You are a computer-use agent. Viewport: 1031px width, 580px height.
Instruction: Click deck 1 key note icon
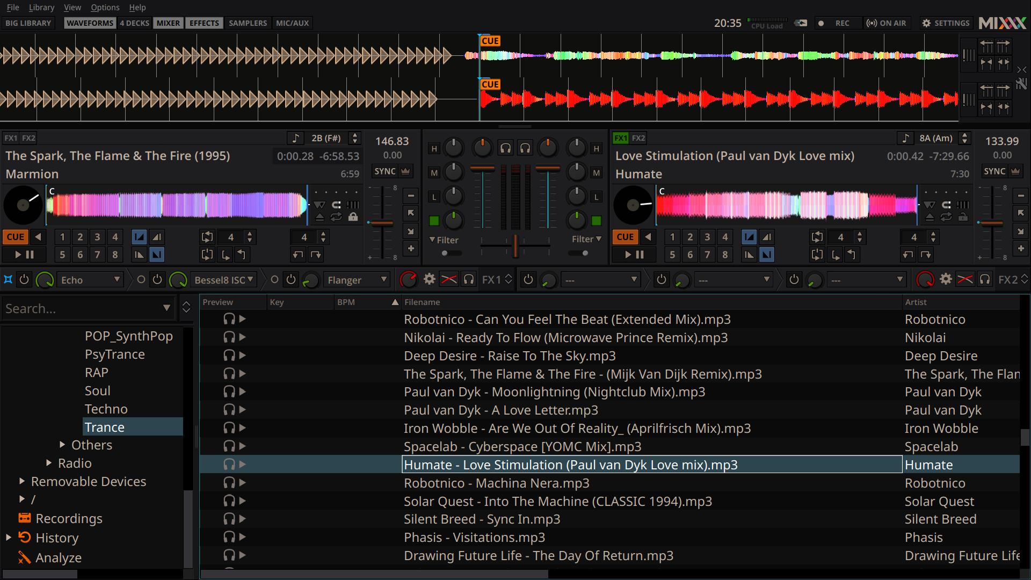295,138
